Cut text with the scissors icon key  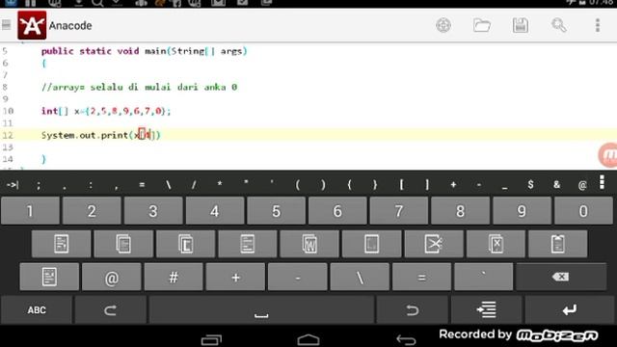(x=434, y=244)
